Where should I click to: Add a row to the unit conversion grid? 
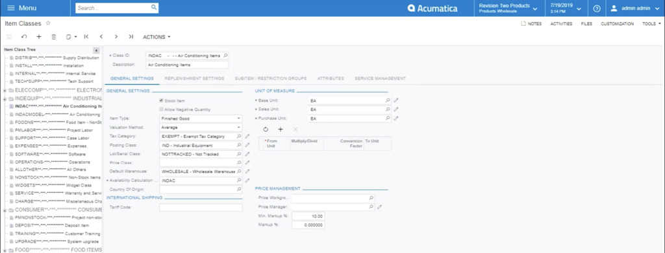281,129
